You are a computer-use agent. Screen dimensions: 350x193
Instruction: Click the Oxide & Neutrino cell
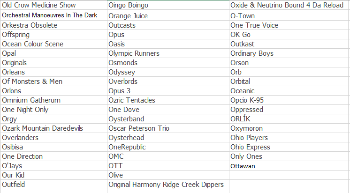point(289,5)
